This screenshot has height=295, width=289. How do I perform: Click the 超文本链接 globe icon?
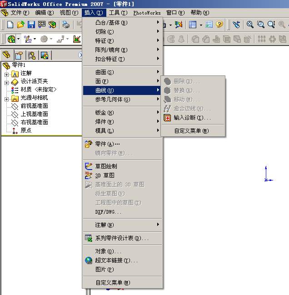[88, 260]
